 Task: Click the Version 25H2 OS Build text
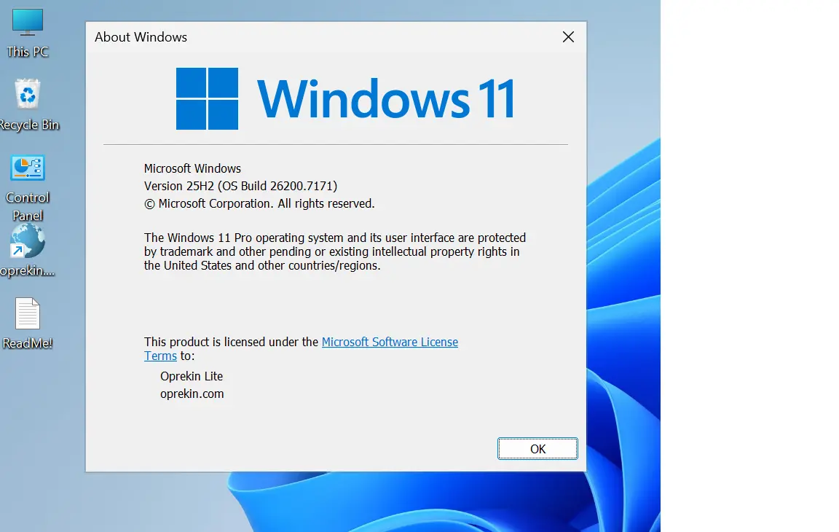(x=240, y=186)
